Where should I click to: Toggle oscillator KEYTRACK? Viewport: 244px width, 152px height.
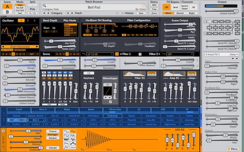[7, 50]
